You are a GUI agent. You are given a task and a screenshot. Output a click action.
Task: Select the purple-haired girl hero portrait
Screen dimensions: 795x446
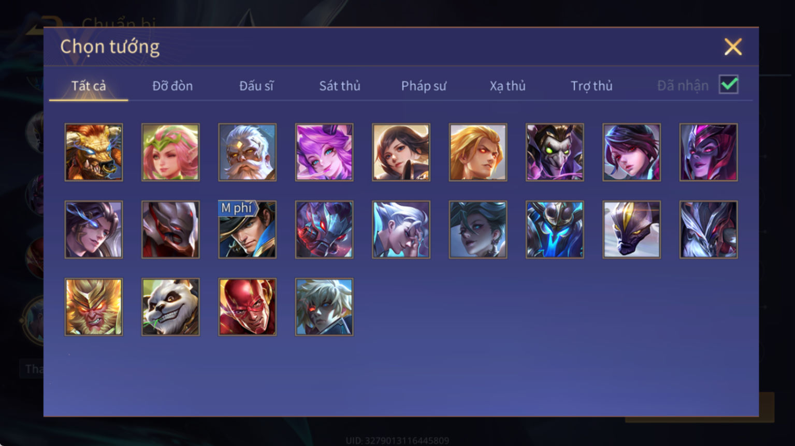(x=324, y=152)
